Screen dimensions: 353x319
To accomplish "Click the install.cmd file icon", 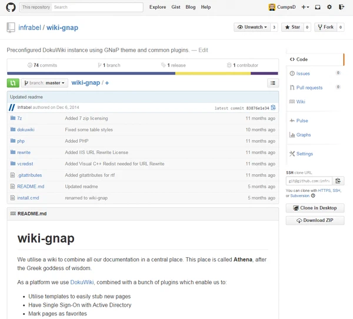I will coord(12,198).
